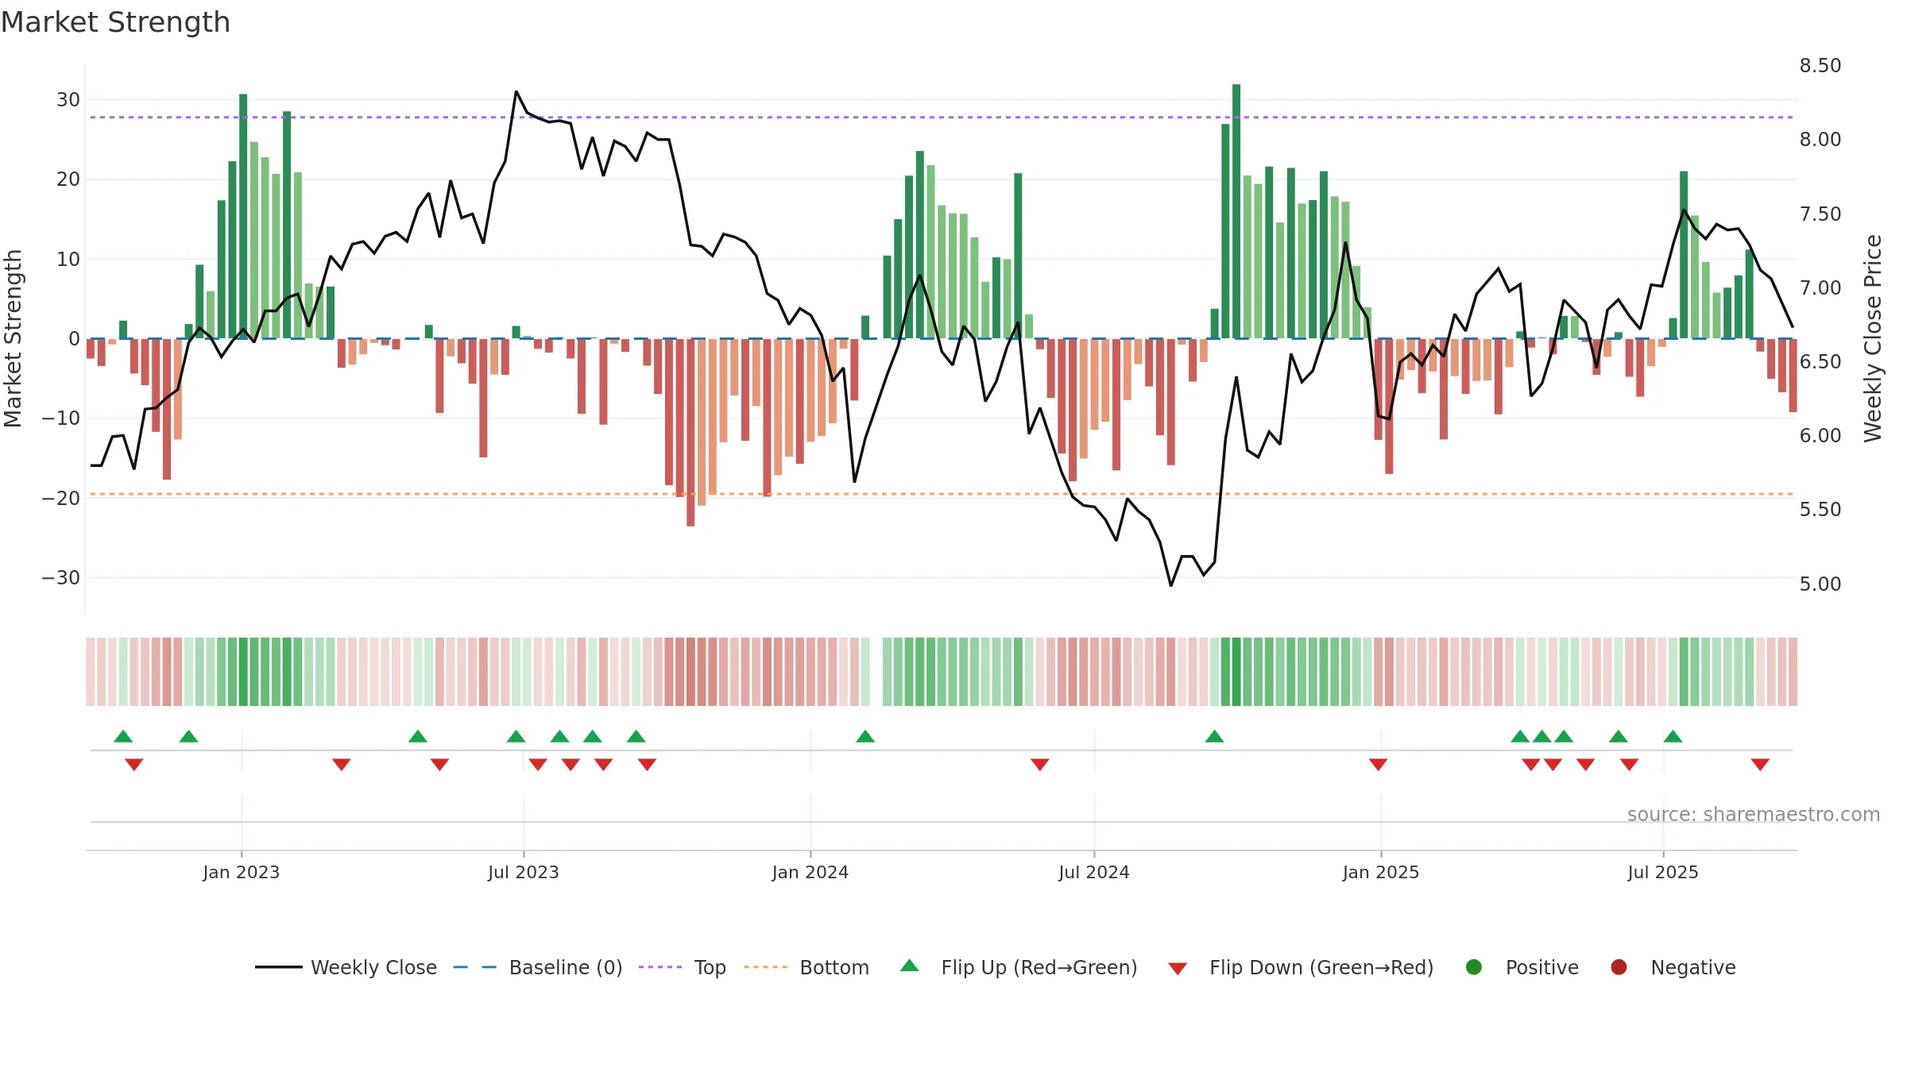Click the source: sharemaestro.com text
This screenshot has height=1072, width=1907.
point(1754,815)
